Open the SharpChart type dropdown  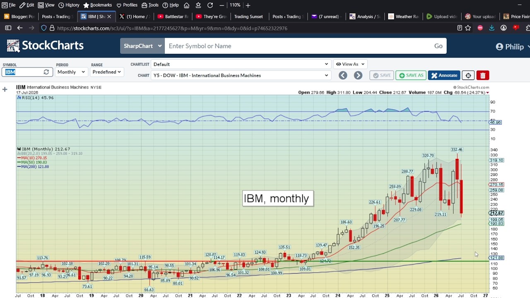click(142, 46)
